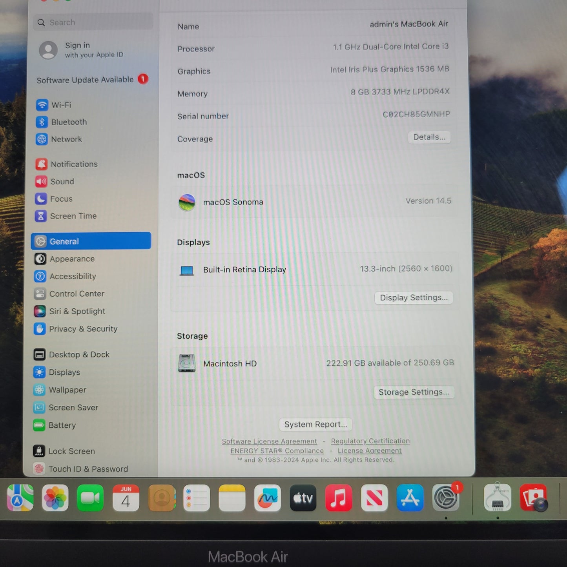Click the Search field
The height and width of the screenshot is (567, 567).
[93, 22]
